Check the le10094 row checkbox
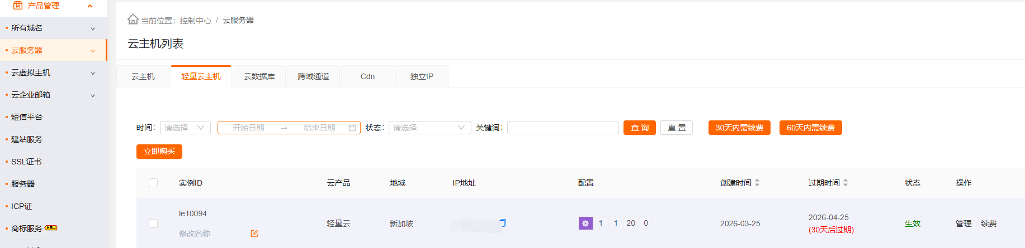 (x=153, y=223)
